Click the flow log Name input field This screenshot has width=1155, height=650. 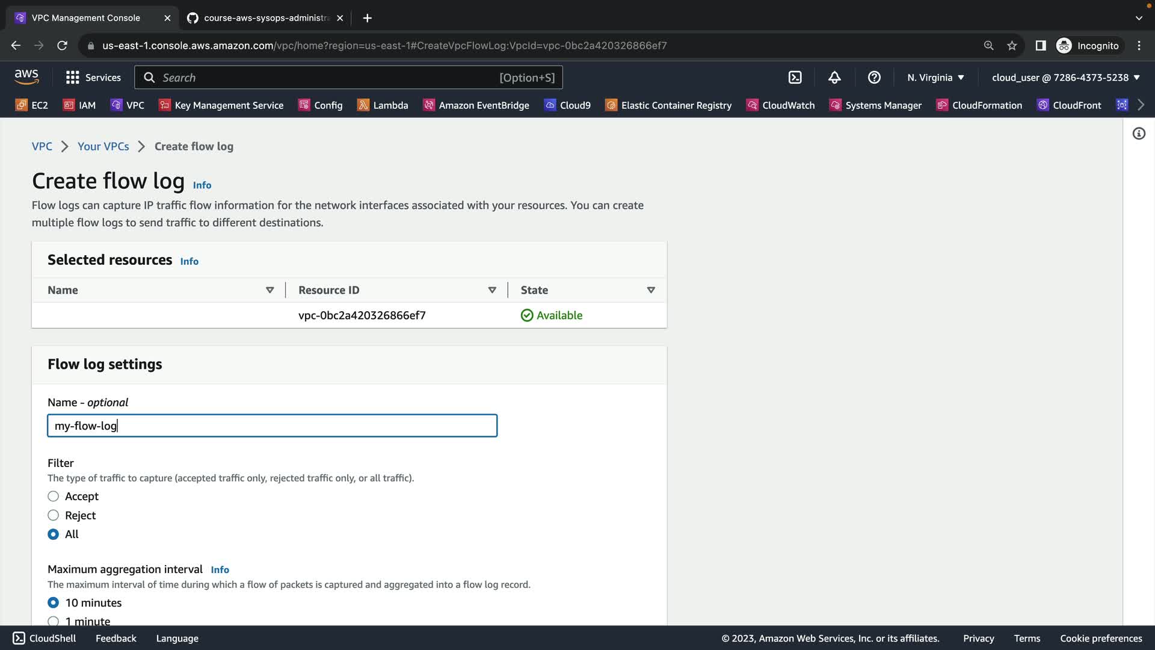[272, 426]
